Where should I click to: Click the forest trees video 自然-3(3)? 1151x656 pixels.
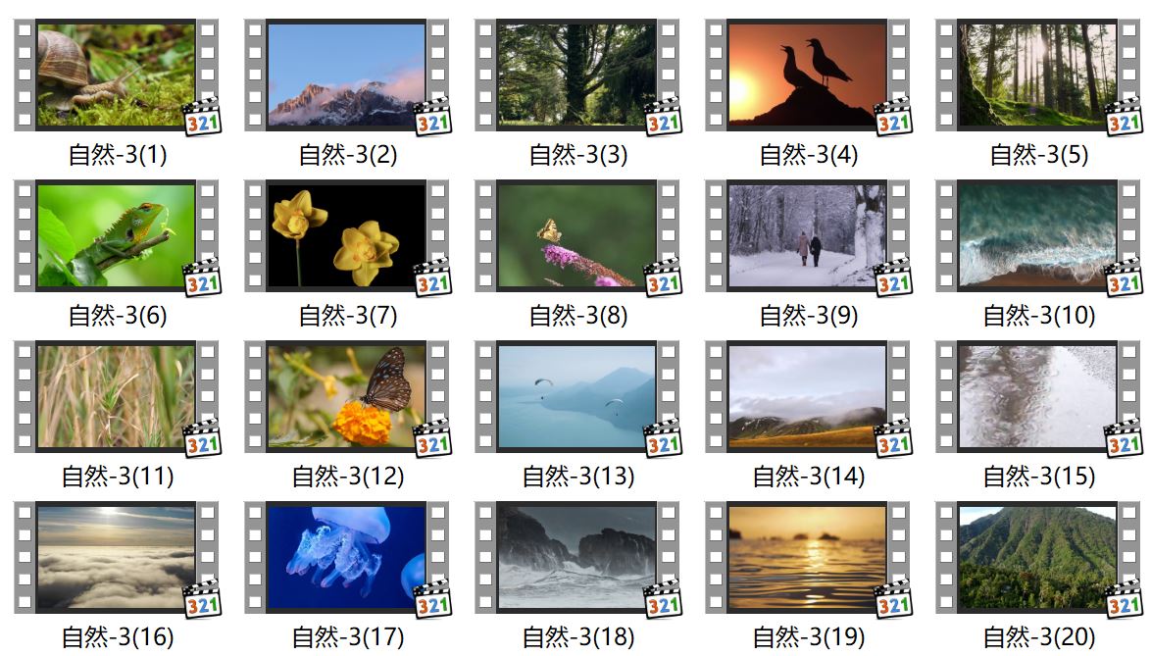pyautogui.click(x=576, y=75)
